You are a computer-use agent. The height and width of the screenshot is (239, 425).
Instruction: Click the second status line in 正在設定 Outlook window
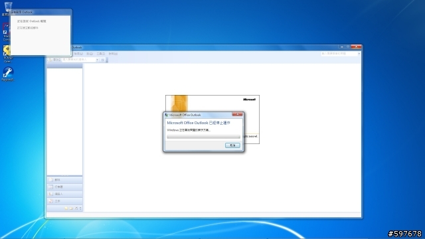point(28,28)
